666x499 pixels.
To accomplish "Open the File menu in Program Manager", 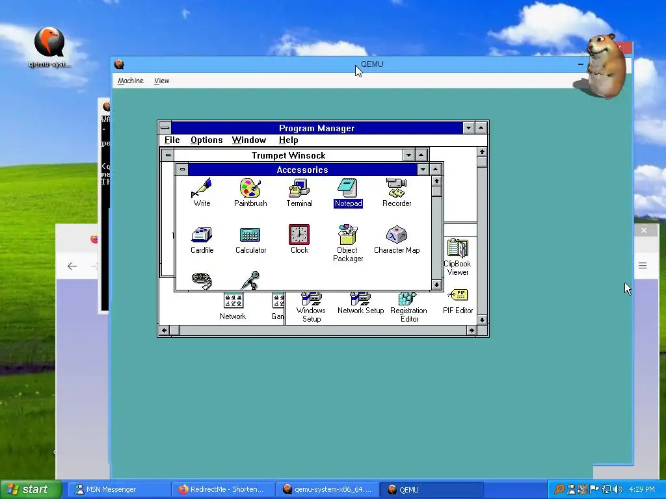I will tap(172, 140).
